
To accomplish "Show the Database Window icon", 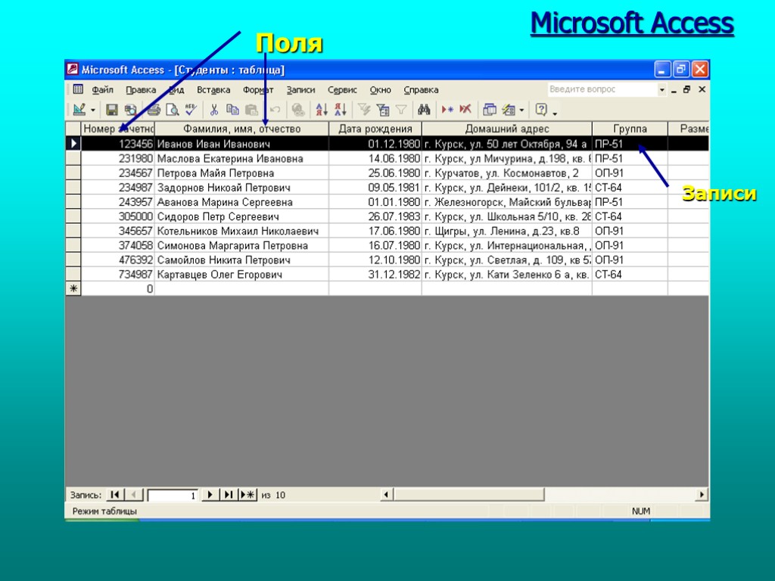I will click(490, 110).
